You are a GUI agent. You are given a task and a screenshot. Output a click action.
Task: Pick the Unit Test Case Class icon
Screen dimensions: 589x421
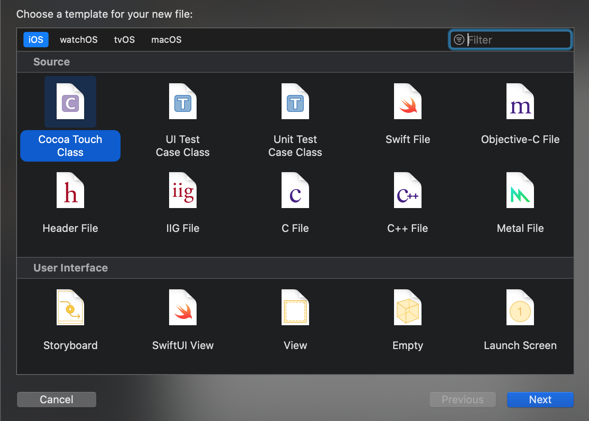point(295,101)
